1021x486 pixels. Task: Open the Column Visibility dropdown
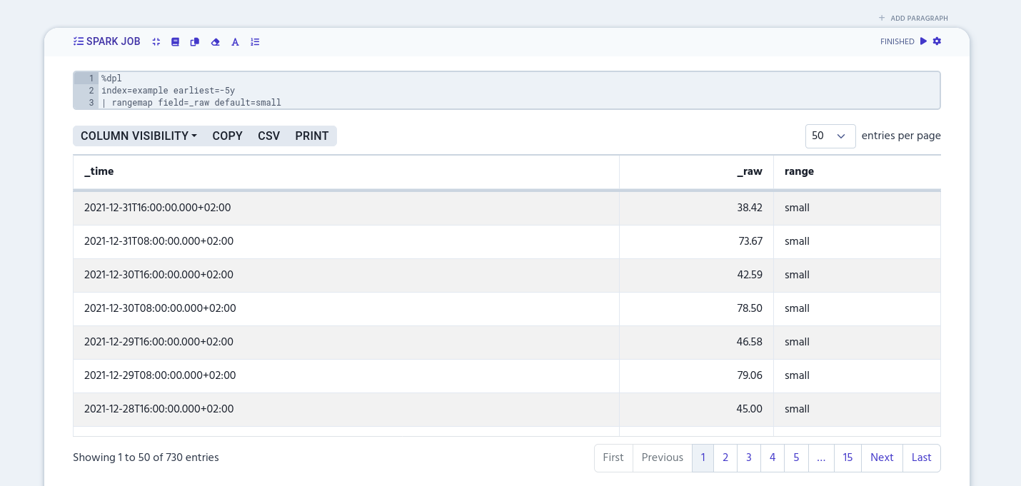point(138,136)
